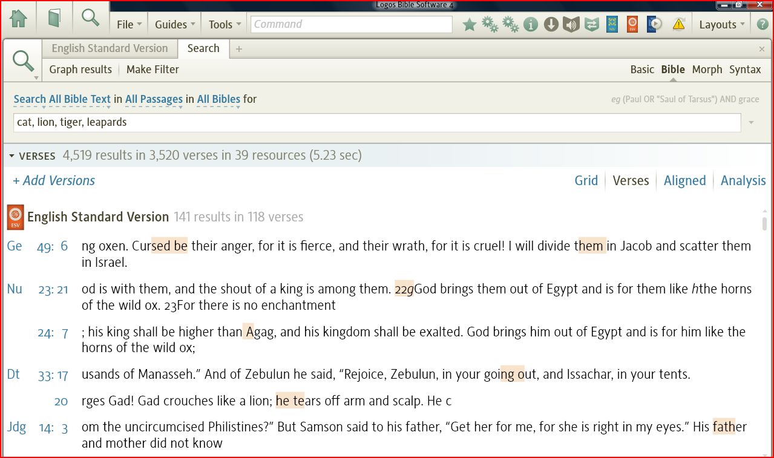Show results in Analysis view

tap(743, 180)
